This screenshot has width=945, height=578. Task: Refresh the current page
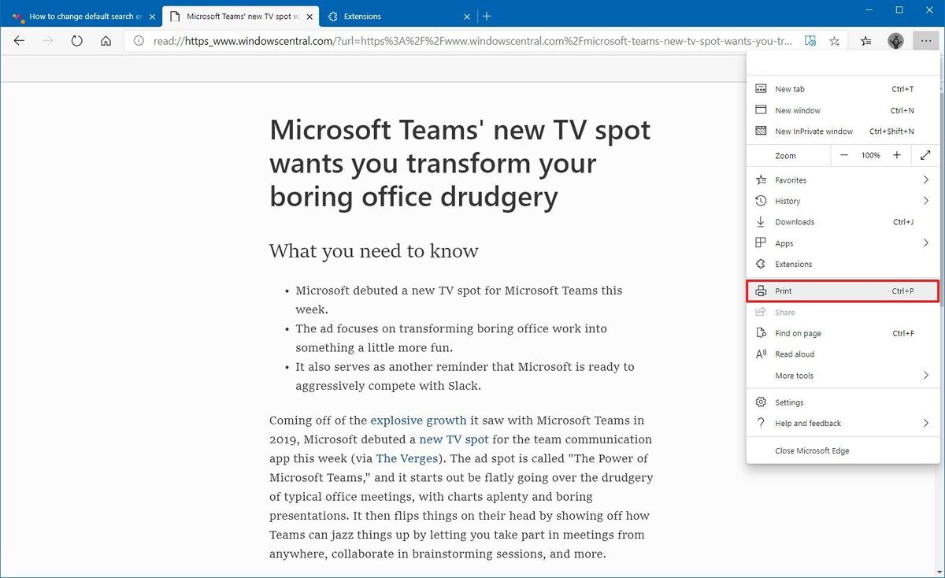(x=76, y=41)
